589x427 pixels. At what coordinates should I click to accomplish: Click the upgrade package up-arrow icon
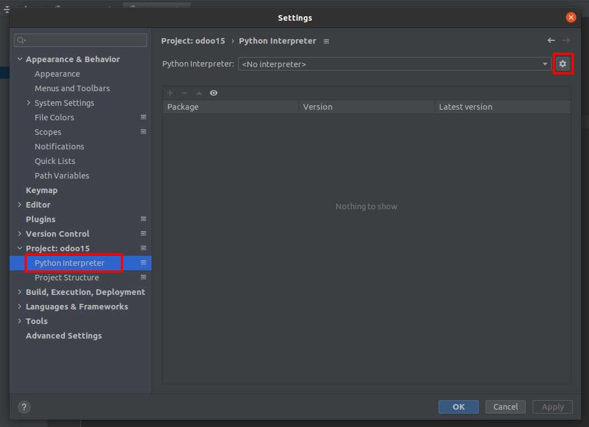coord(199,93)
